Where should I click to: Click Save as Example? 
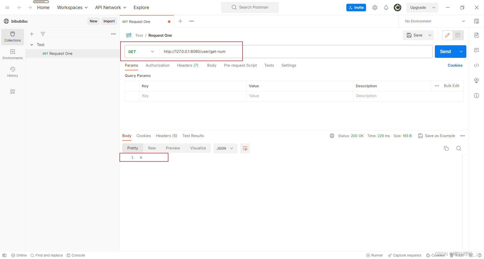[437, 136]
